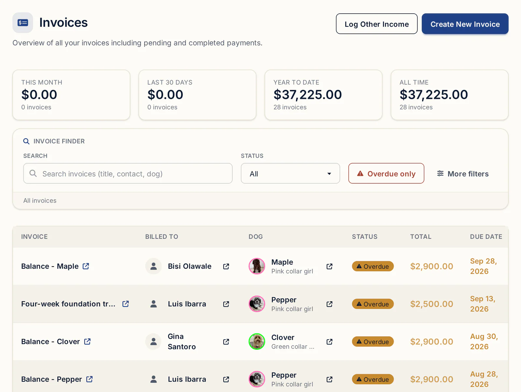Click Create New Invoice button
The height and width of the screenshot is (392, 521).
[465, 24]
